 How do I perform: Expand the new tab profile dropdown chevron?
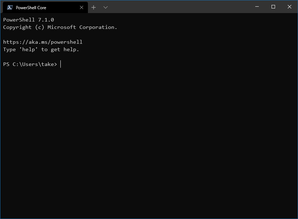[106, 7]
